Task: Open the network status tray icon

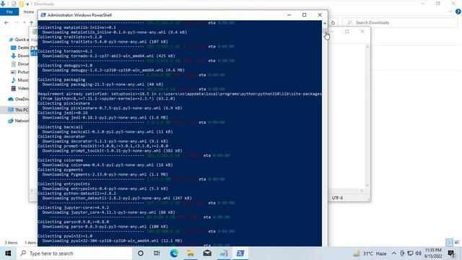Action: tap(410, 253)
